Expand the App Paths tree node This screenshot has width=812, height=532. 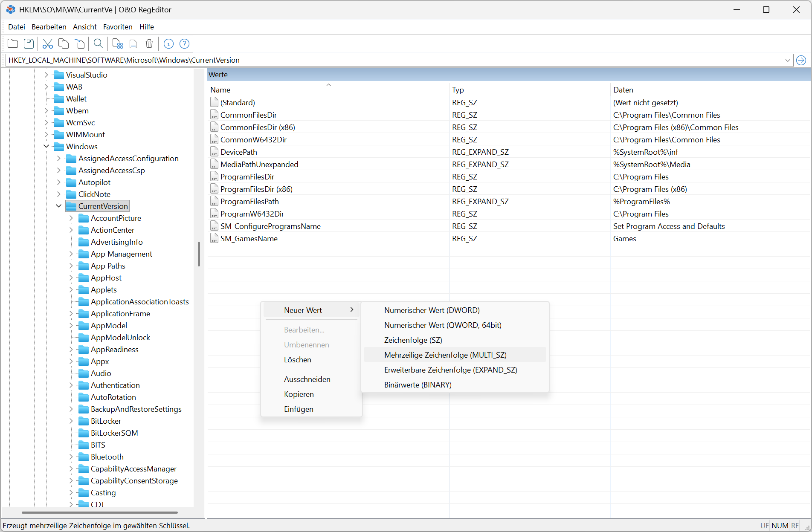click(x=71, y=266)
